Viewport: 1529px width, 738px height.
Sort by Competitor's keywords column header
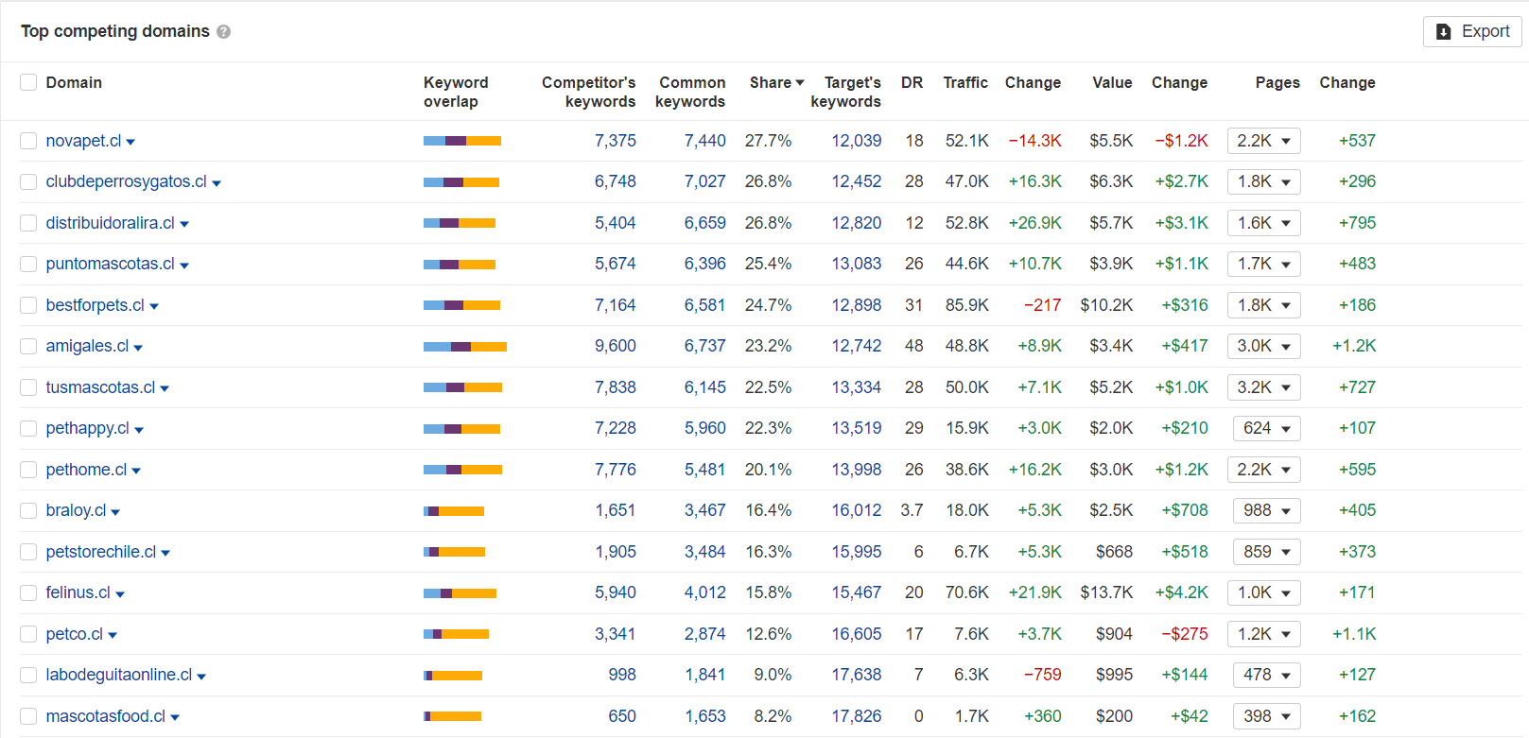click(x=588, y=92)
